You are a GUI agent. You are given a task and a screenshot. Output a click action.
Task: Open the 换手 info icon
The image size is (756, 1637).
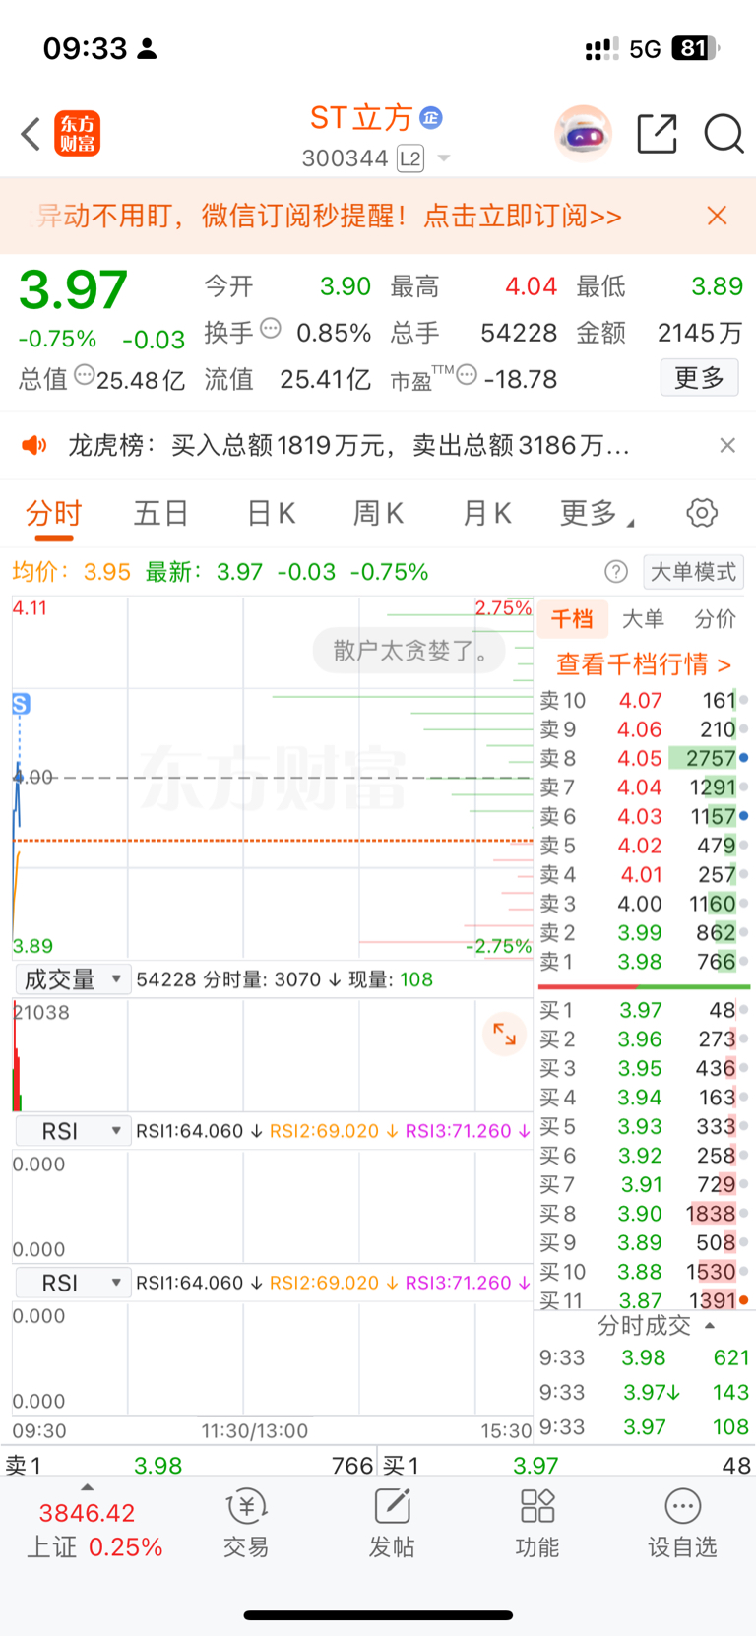tap(271, 328)
